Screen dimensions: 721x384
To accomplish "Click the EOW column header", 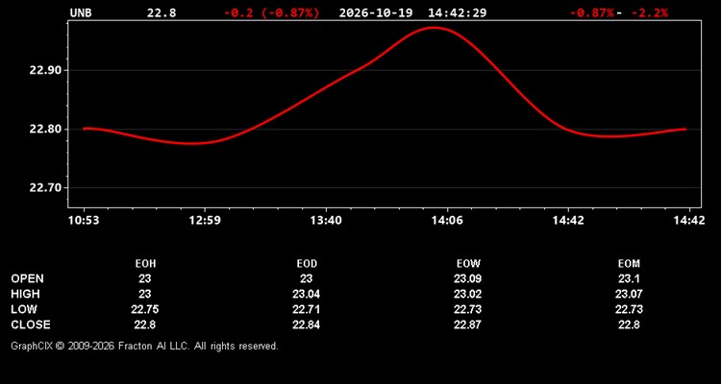I will point(468,264).
